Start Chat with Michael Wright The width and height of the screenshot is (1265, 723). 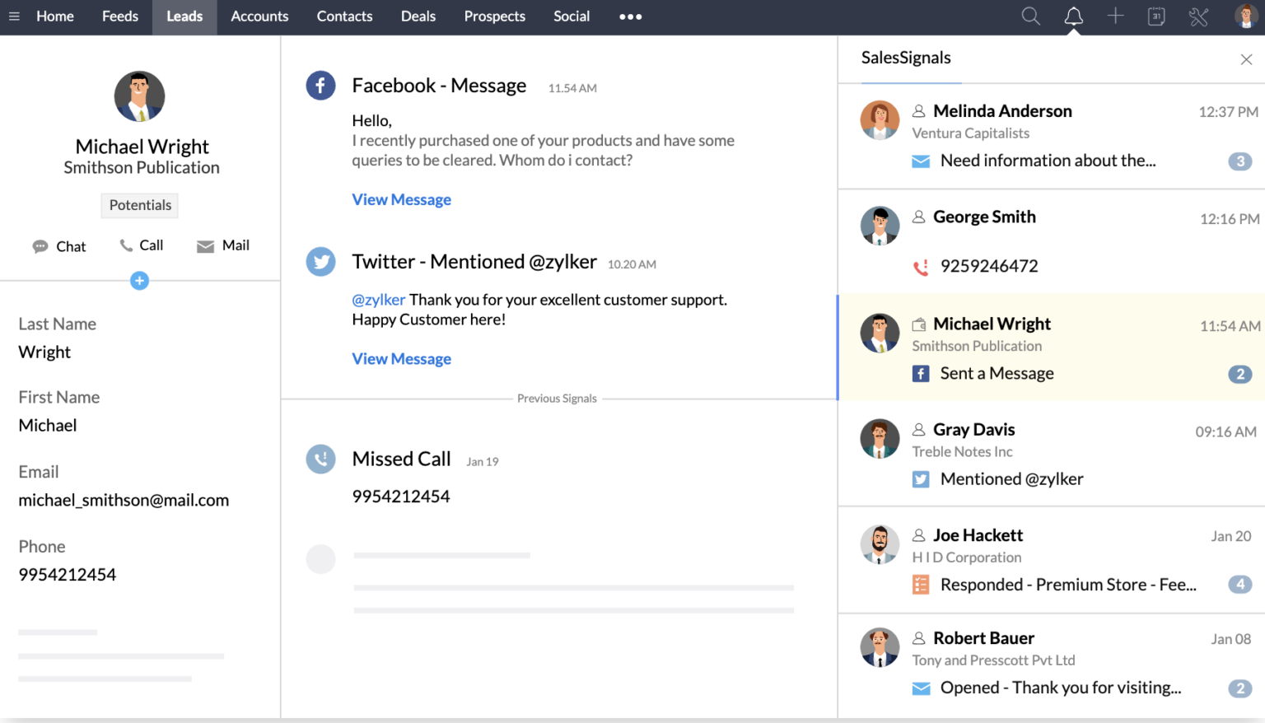click(59, 246)
